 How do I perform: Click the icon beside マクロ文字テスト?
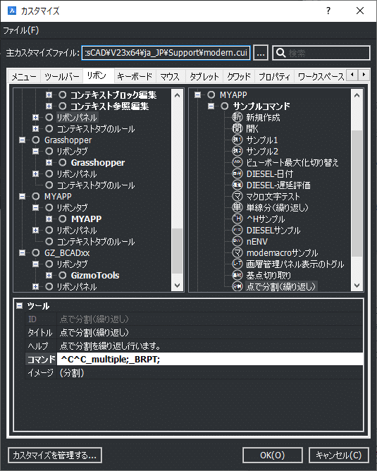[x=237, y=196]
